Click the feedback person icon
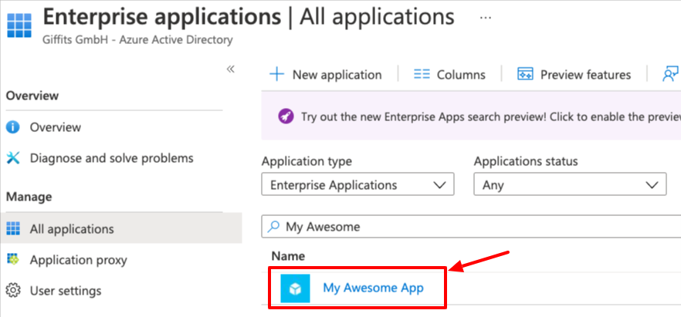 [671, 75]
